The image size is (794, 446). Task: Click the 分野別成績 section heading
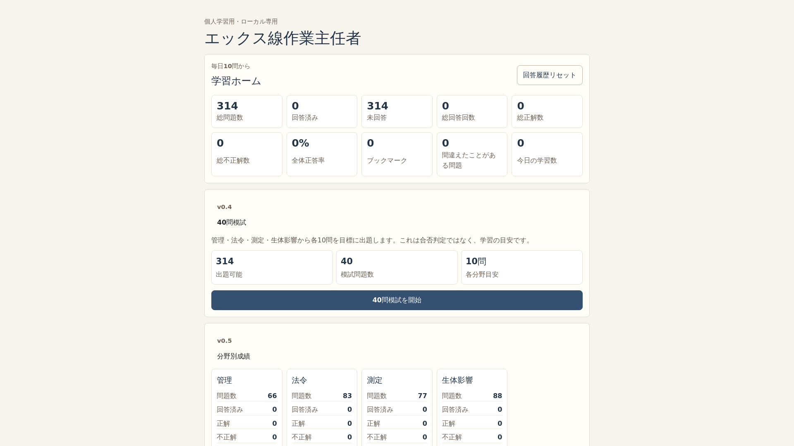(234, 356)
